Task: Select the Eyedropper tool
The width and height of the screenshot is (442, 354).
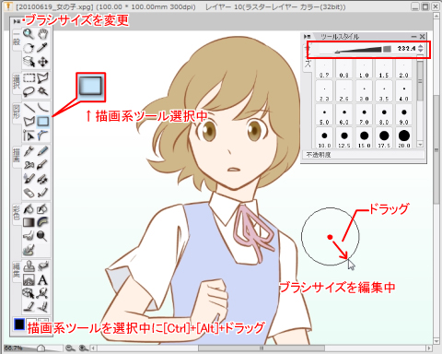Action: pos(43,48)
